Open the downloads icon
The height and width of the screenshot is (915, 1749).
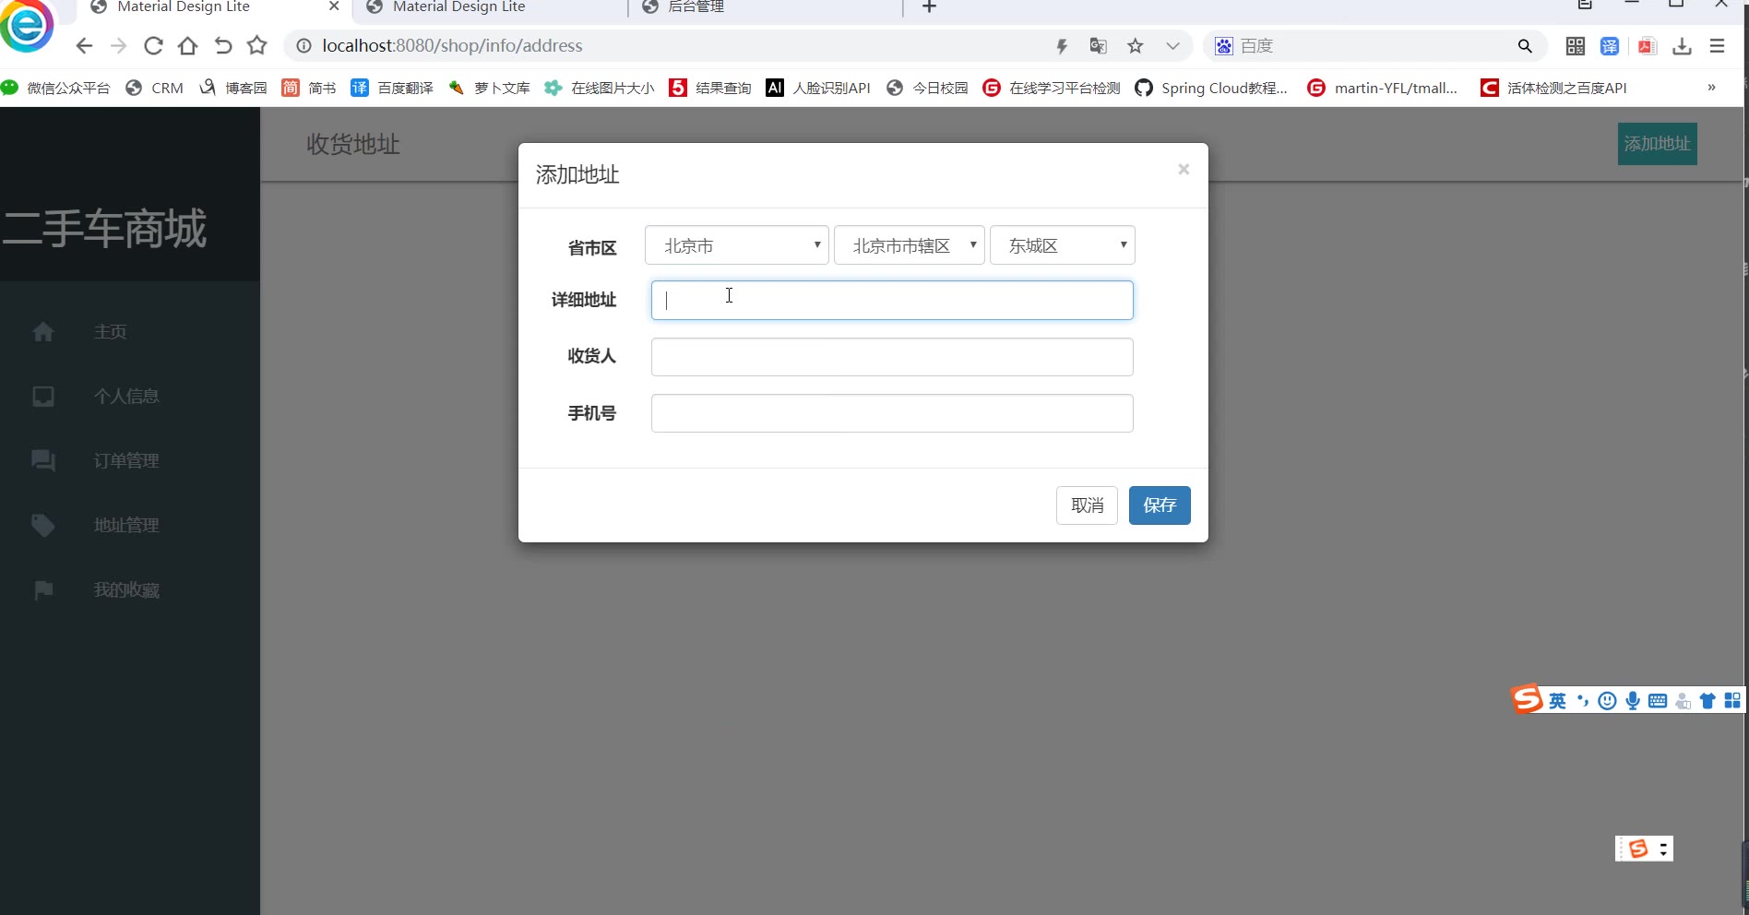1683,46
